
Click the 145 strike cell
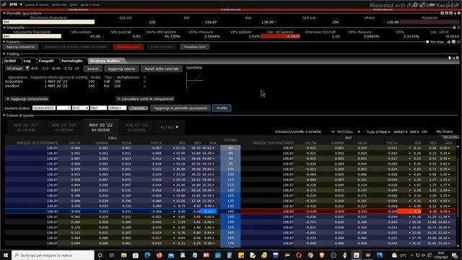click(230, 217)
